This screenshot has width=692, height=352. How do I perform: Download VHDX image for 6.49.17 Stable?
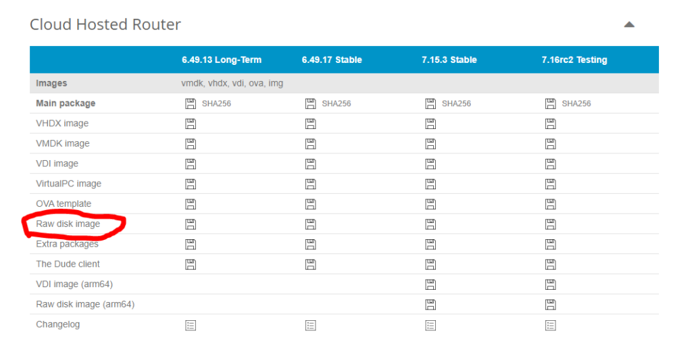point(311,124)
